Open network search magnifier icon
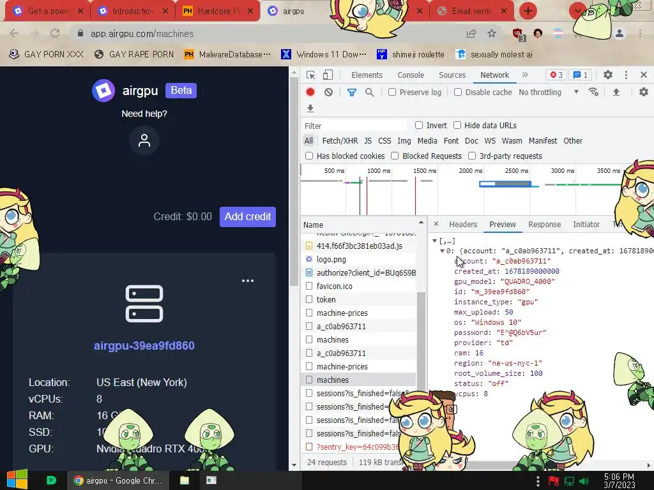The height and width of the screenshot is (490, 654). coord(370,92)
